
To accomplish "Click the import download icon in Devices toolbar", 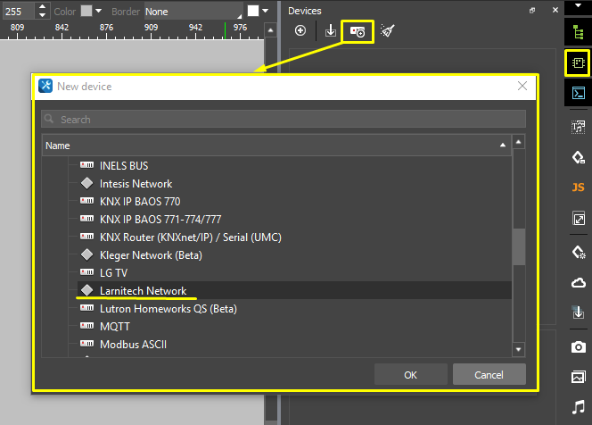I will click(x=330, y=31).
